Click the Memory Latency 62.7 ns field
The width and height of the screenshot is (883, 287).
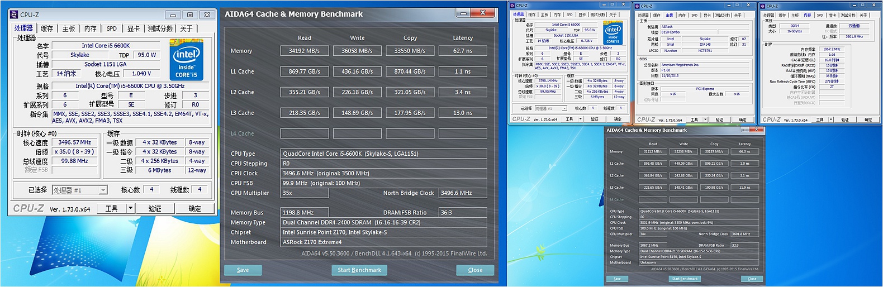pos(463,51)
